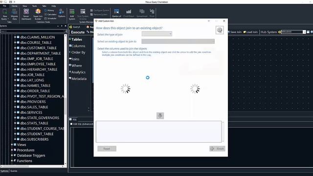Close the Systems panel
Image resolution: width=313 pixels, height=176 pixels.
(66, 26)
